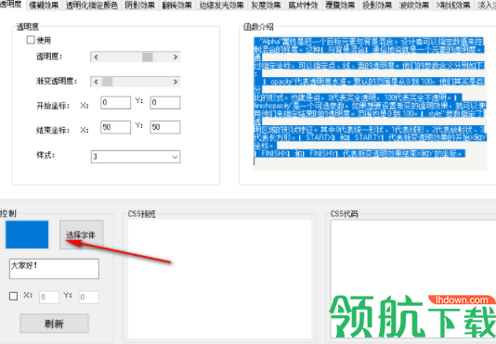496x344 pixels.
Task: Click the 刷新 button
Action: (54, 324)
